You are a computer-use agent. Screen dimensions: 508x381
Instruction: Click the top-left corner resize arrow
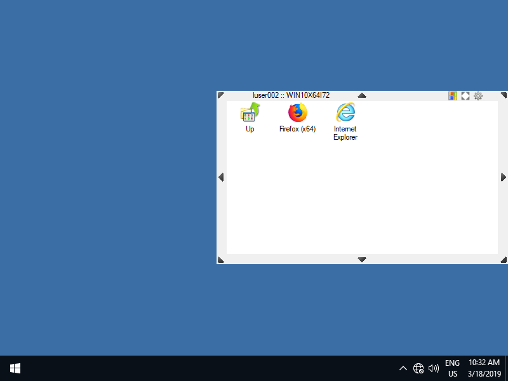220,95
